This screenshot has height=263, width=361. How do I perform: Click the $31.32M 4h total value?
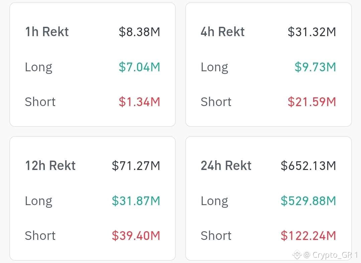coord(312,32)
